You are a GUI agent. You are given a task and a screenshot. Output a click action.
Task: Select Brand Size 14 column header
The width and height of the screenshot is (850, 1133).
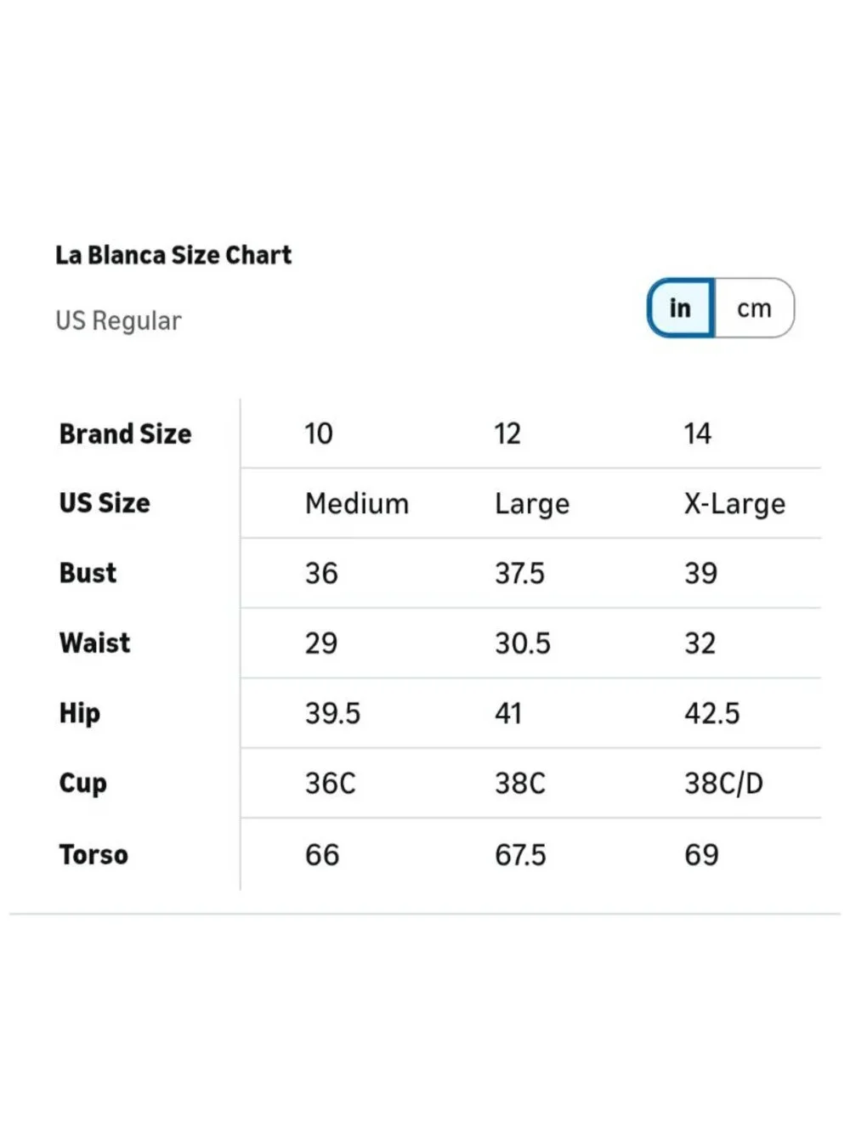(698, 433)
